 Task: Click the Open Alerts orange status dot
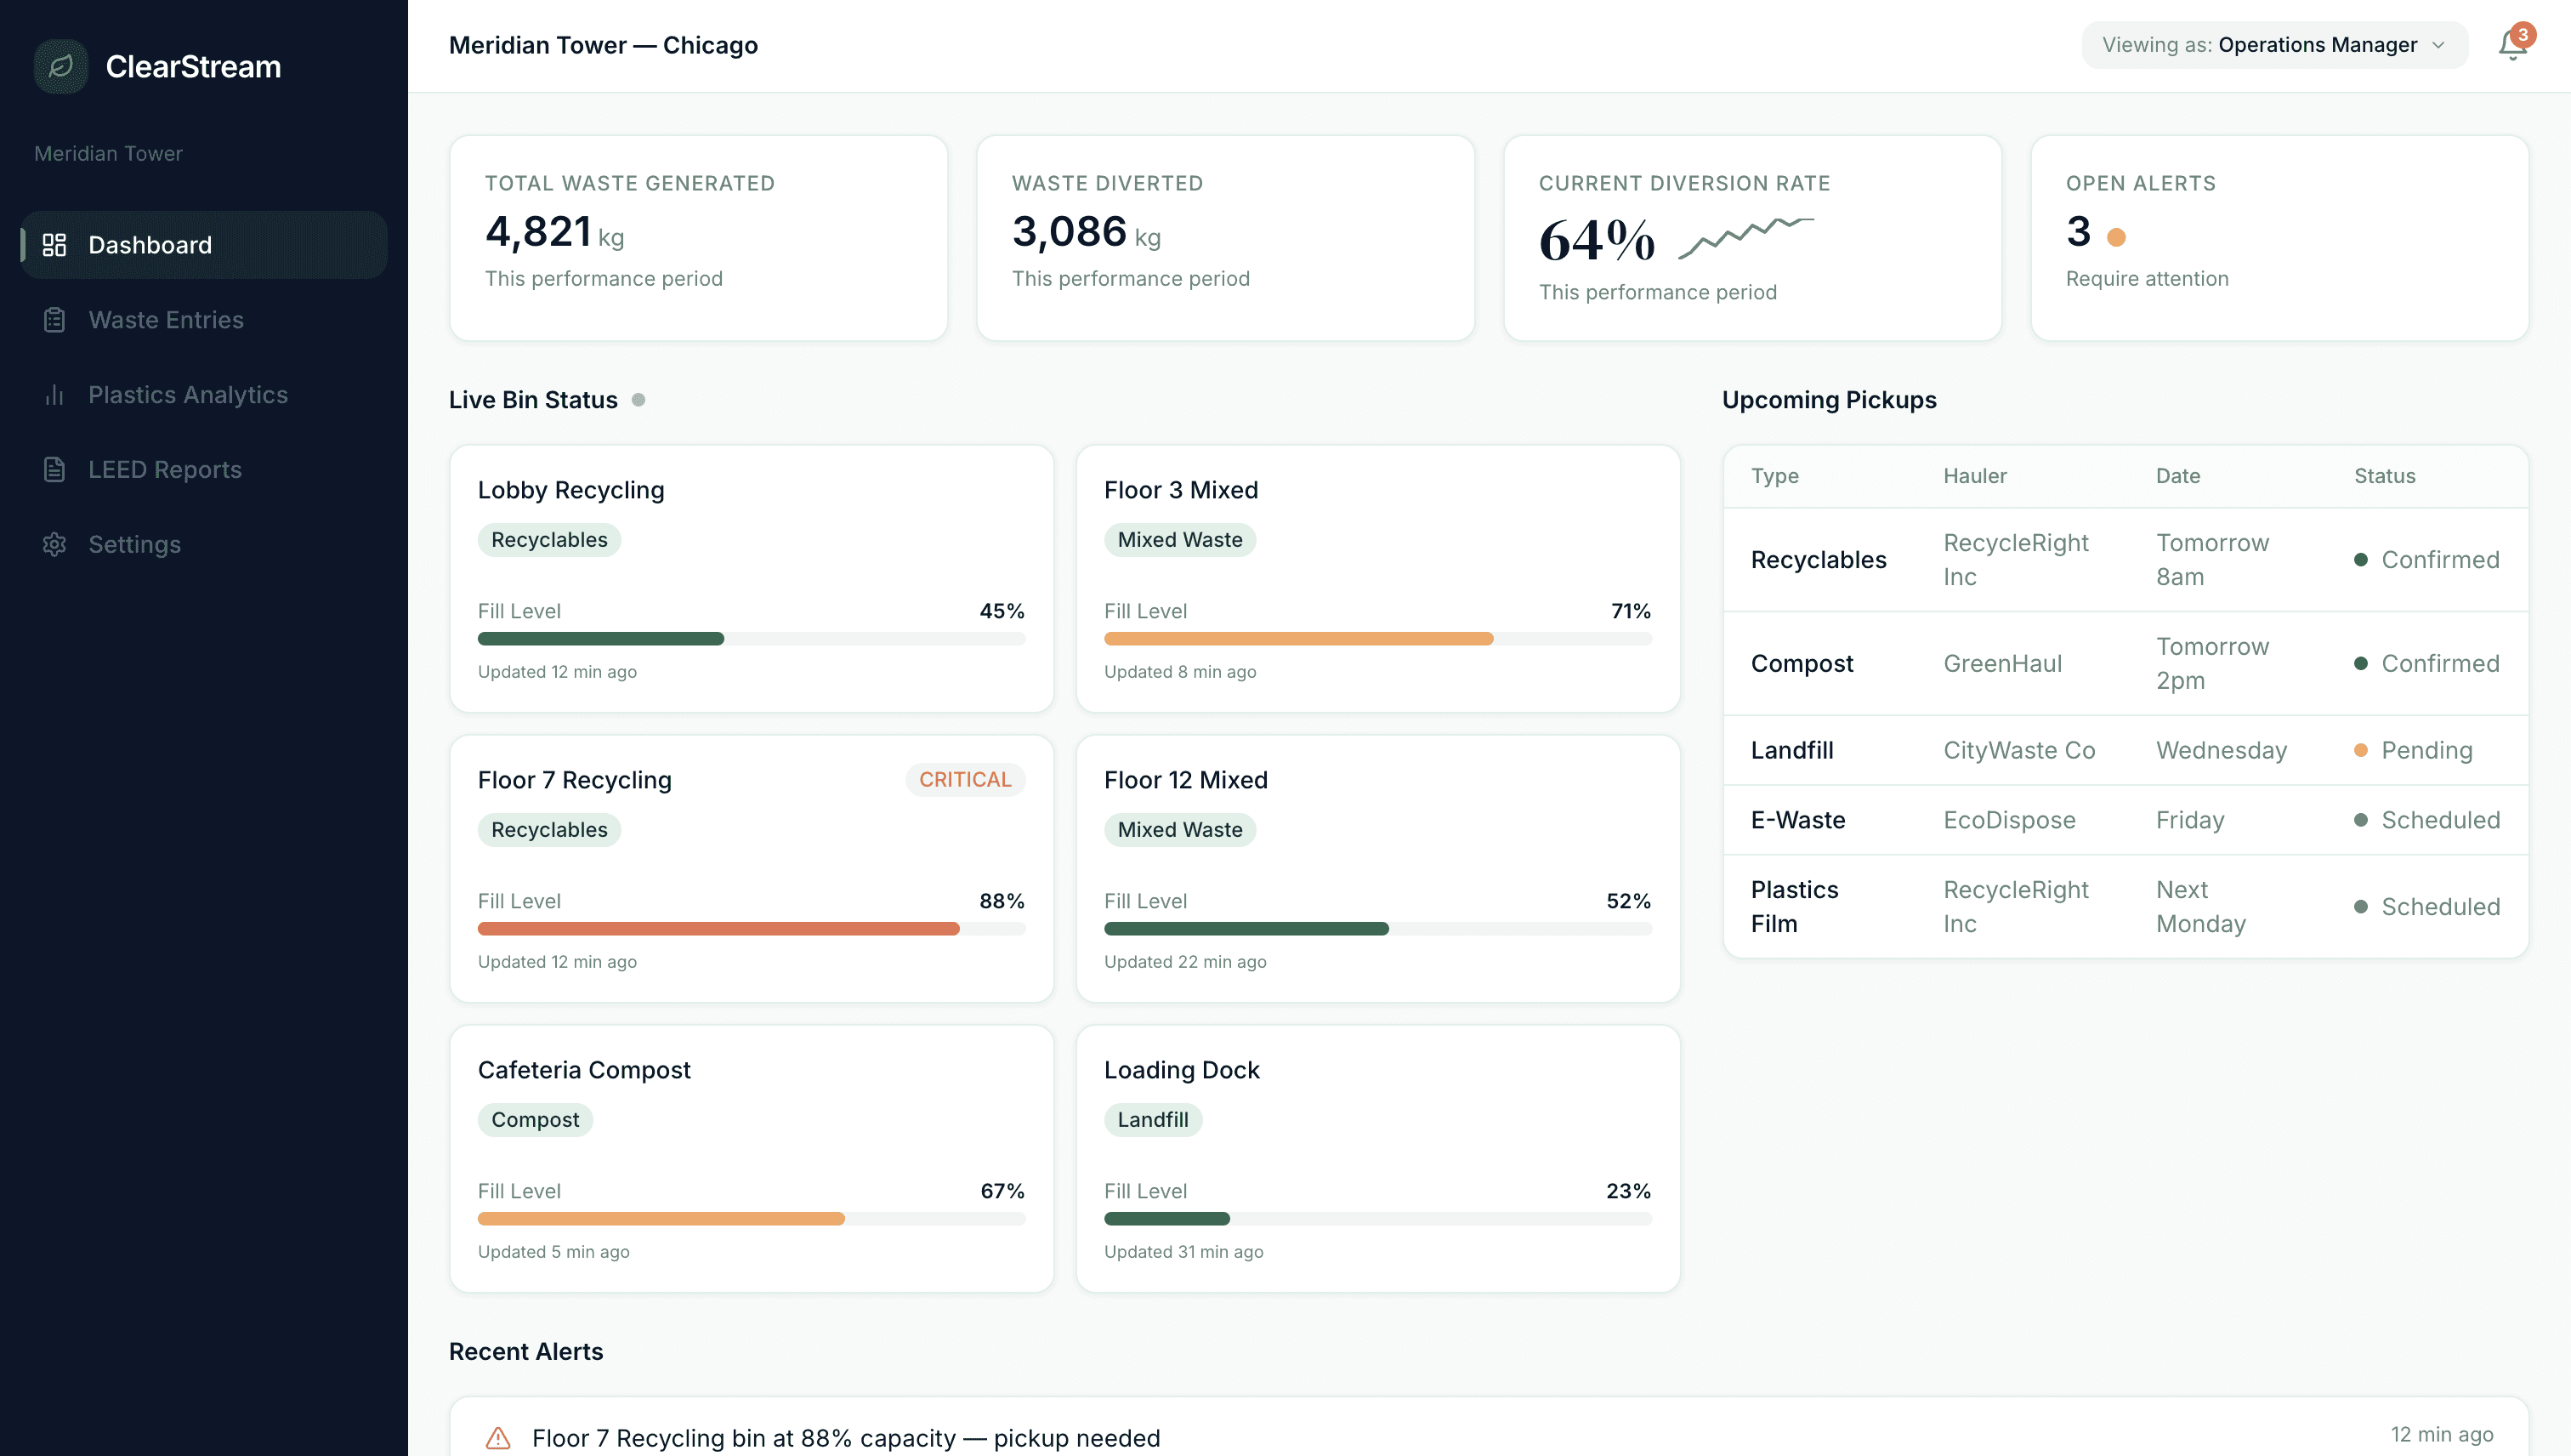(2116, 237)
